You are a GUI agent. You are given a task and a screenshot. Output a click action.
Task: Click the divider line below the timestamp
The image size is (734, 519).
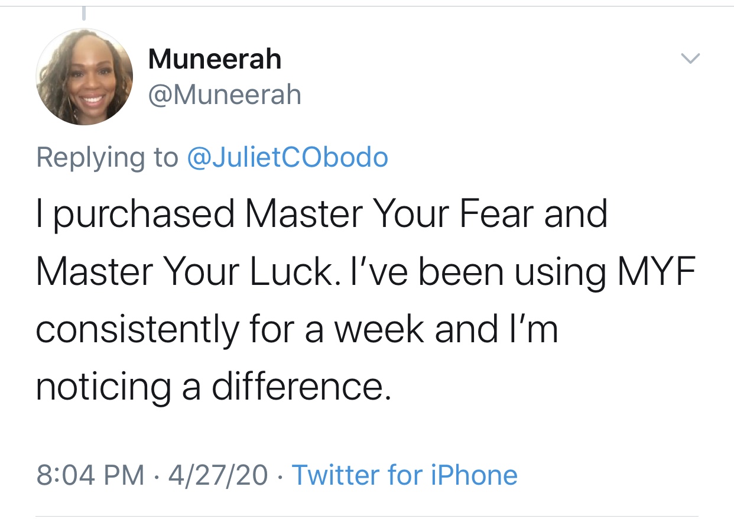point(367,517)
